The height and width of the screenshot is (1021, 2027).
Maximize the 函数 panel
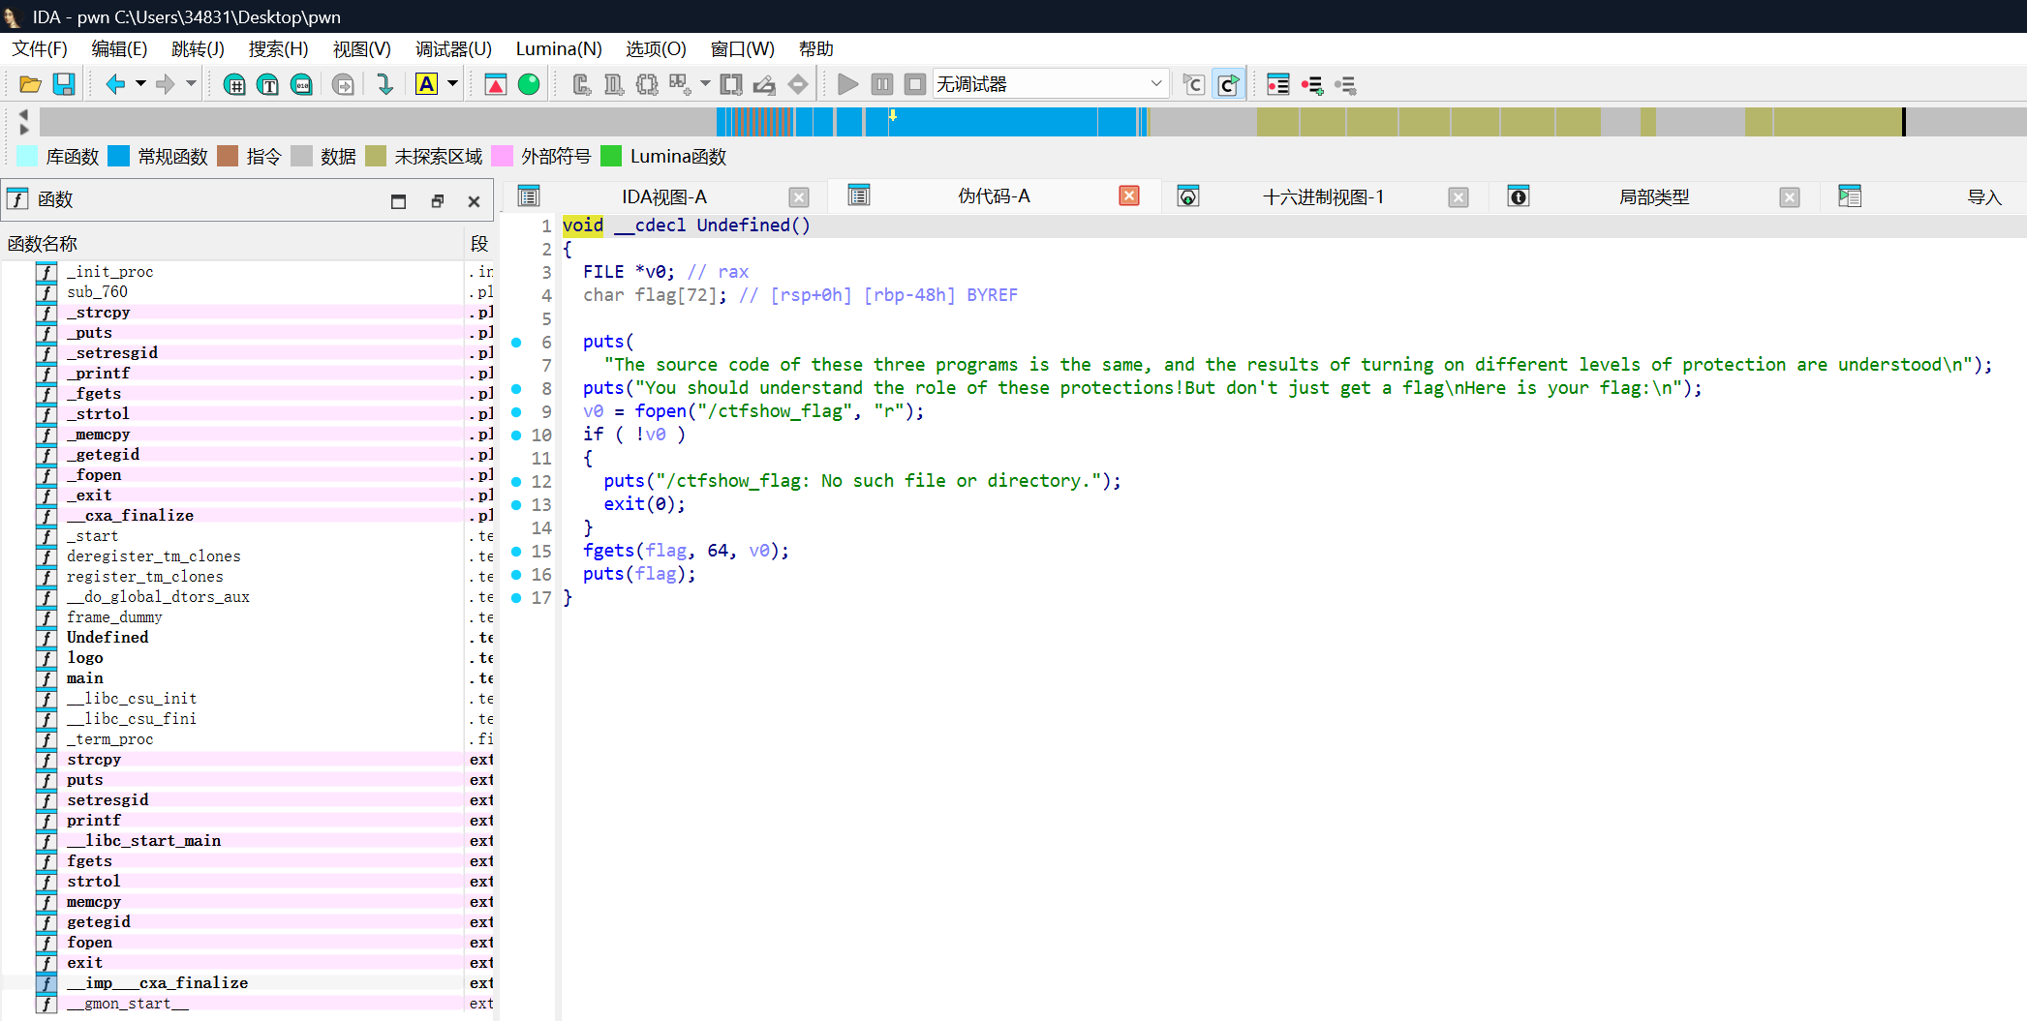398,201
